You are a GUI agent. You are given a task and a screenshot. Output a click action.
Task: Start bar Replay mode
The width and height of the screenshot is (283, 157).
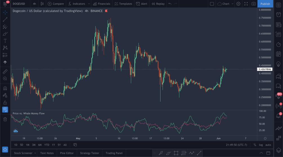tap(158, 4)
